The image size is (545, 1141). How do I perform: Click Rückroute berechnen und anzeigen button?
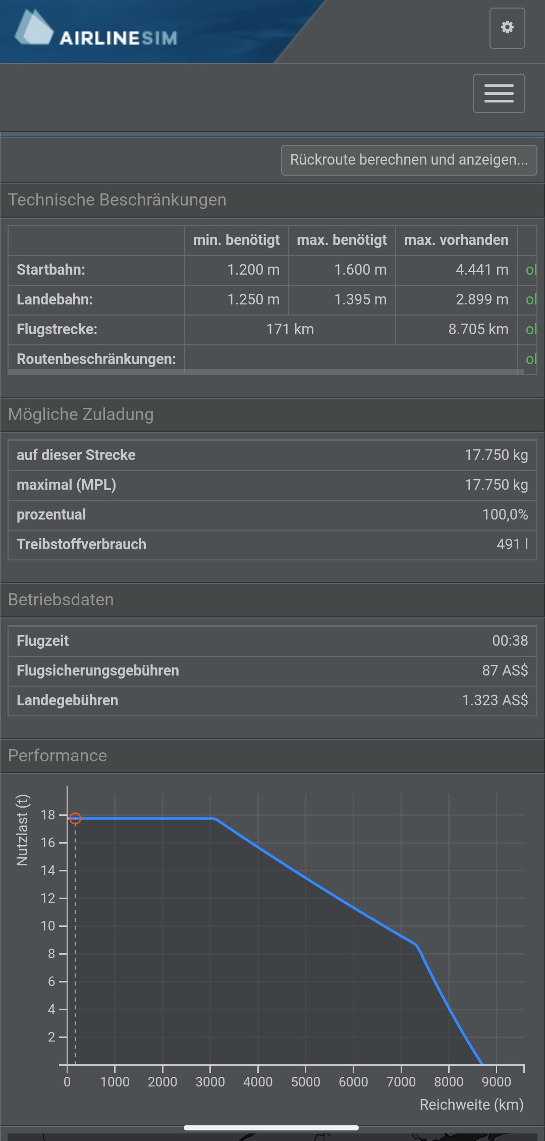409,160
